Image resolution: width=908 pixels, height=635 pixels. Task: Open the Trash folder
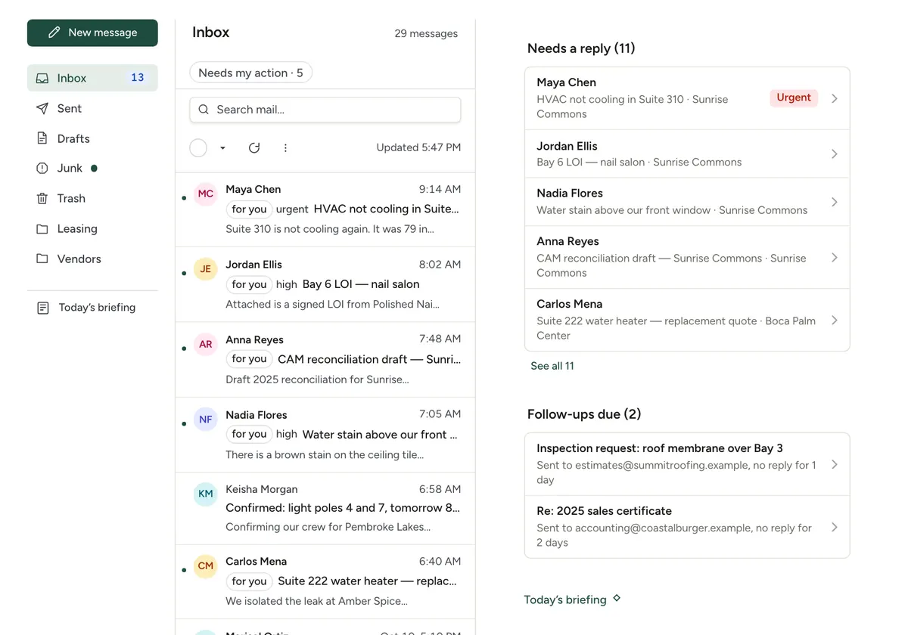tap(92, 198)
